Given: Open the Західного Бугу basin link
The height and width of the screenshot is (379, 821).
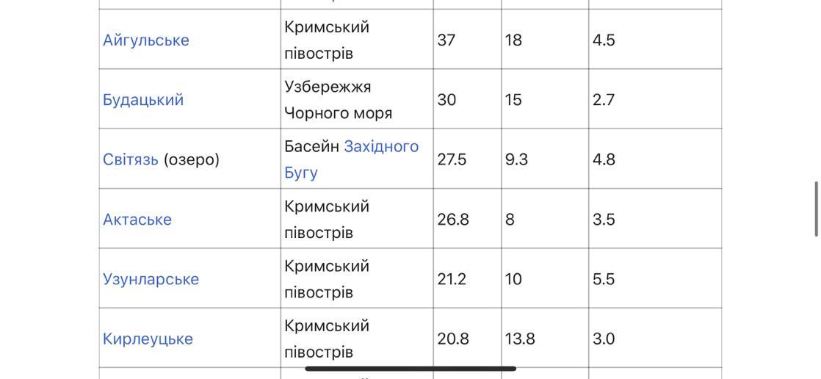Looking at the screenshot, I should [351, 159].
